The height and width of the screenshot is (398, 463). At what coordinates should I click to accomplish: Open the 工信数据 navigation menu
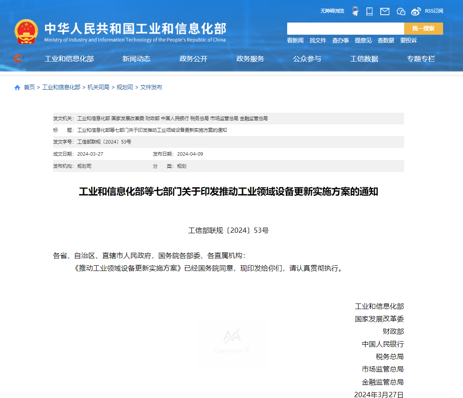364,59
